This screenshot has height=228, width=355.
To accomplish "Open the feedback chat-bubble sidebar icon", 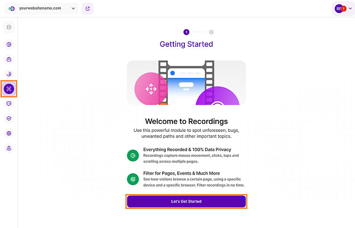I will click(9, 104).
